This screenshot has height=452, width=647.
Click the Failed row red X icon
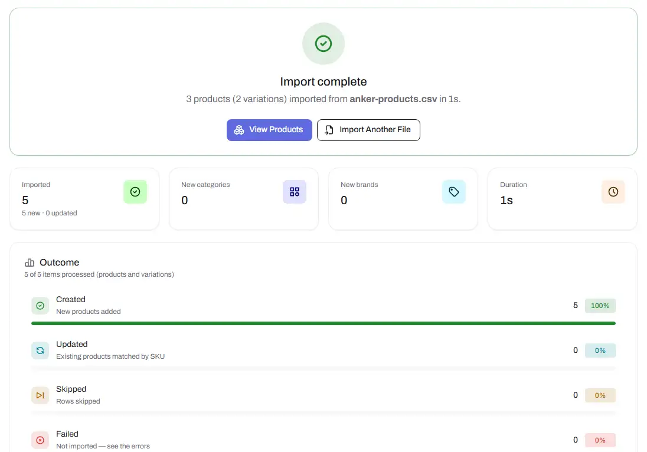(40, 440)
